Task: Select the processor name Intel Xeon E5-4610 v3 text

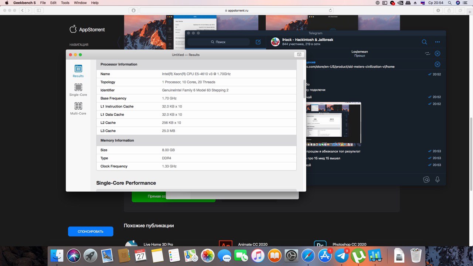Action: pyautogui.click(x=196, y=74)
